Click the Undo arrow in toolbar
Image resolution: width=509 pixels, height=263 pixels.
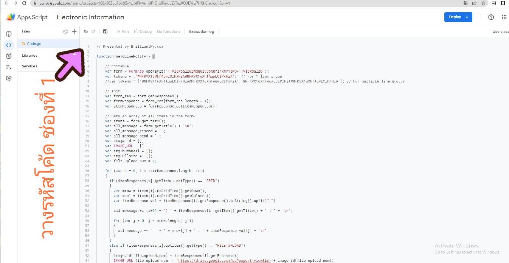tap(86, 32)
